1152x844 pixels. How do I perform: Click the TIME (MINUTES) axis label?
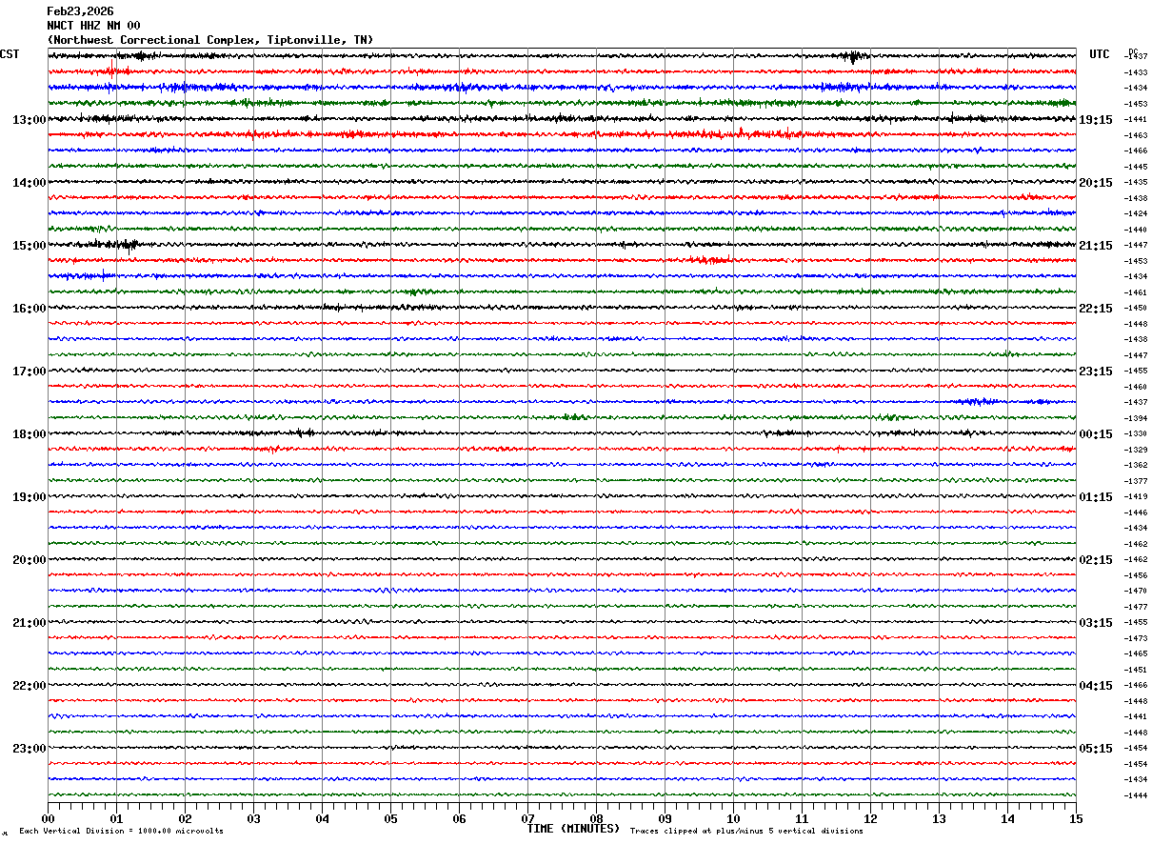coord(573,829)
